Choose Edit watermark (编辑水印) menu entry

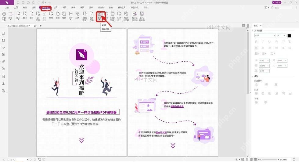(106, 29)
